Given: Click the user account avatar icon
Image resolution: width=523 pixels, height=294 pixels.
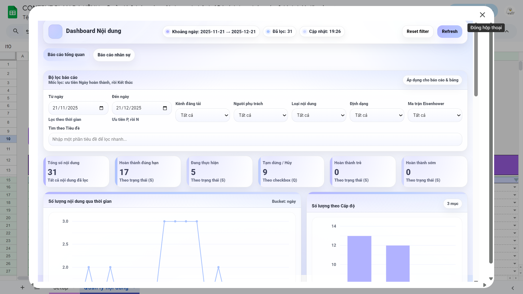Looking at the screenshot, I should 510,11.
